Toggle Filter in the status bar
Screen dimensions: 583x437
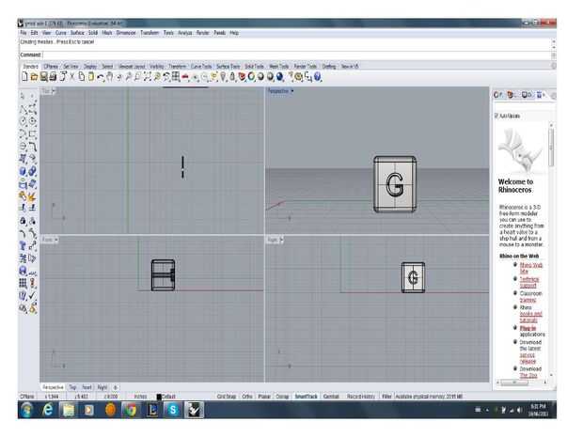tap(386, 397)
